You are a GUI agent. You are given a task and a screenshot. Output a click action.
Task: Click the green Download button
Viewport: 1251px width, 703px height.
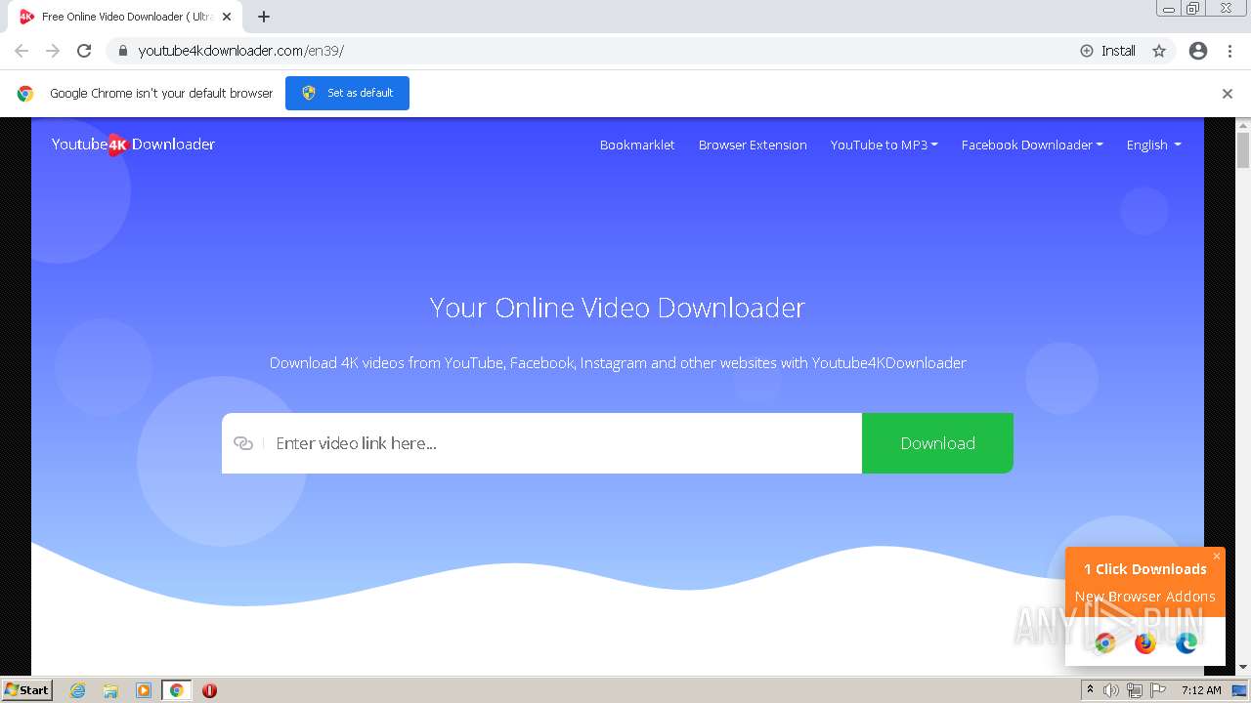[x=937, y=443]
